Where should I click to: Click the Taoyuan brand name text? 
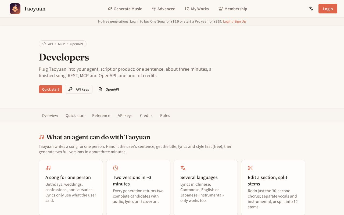coord(35,9)
